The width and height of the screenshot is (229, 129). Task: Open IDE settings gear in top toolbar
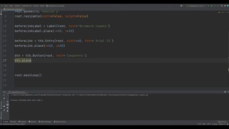tap(225, 6)
